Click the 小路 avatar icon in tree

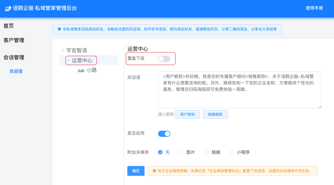tap(81, 71)
